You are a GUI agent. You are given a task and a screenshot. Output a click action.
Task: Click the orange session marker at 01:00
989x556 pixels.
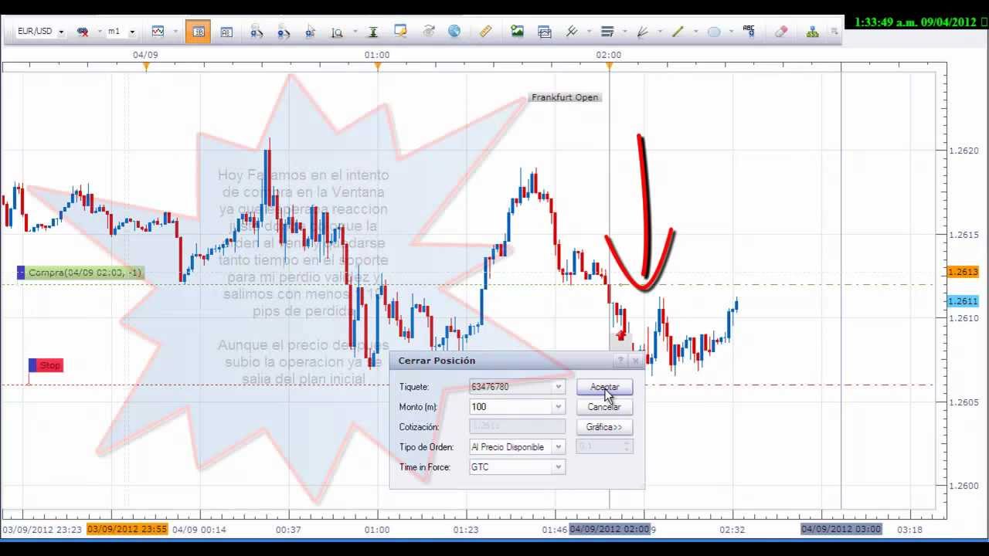click(x=377, y=66)
